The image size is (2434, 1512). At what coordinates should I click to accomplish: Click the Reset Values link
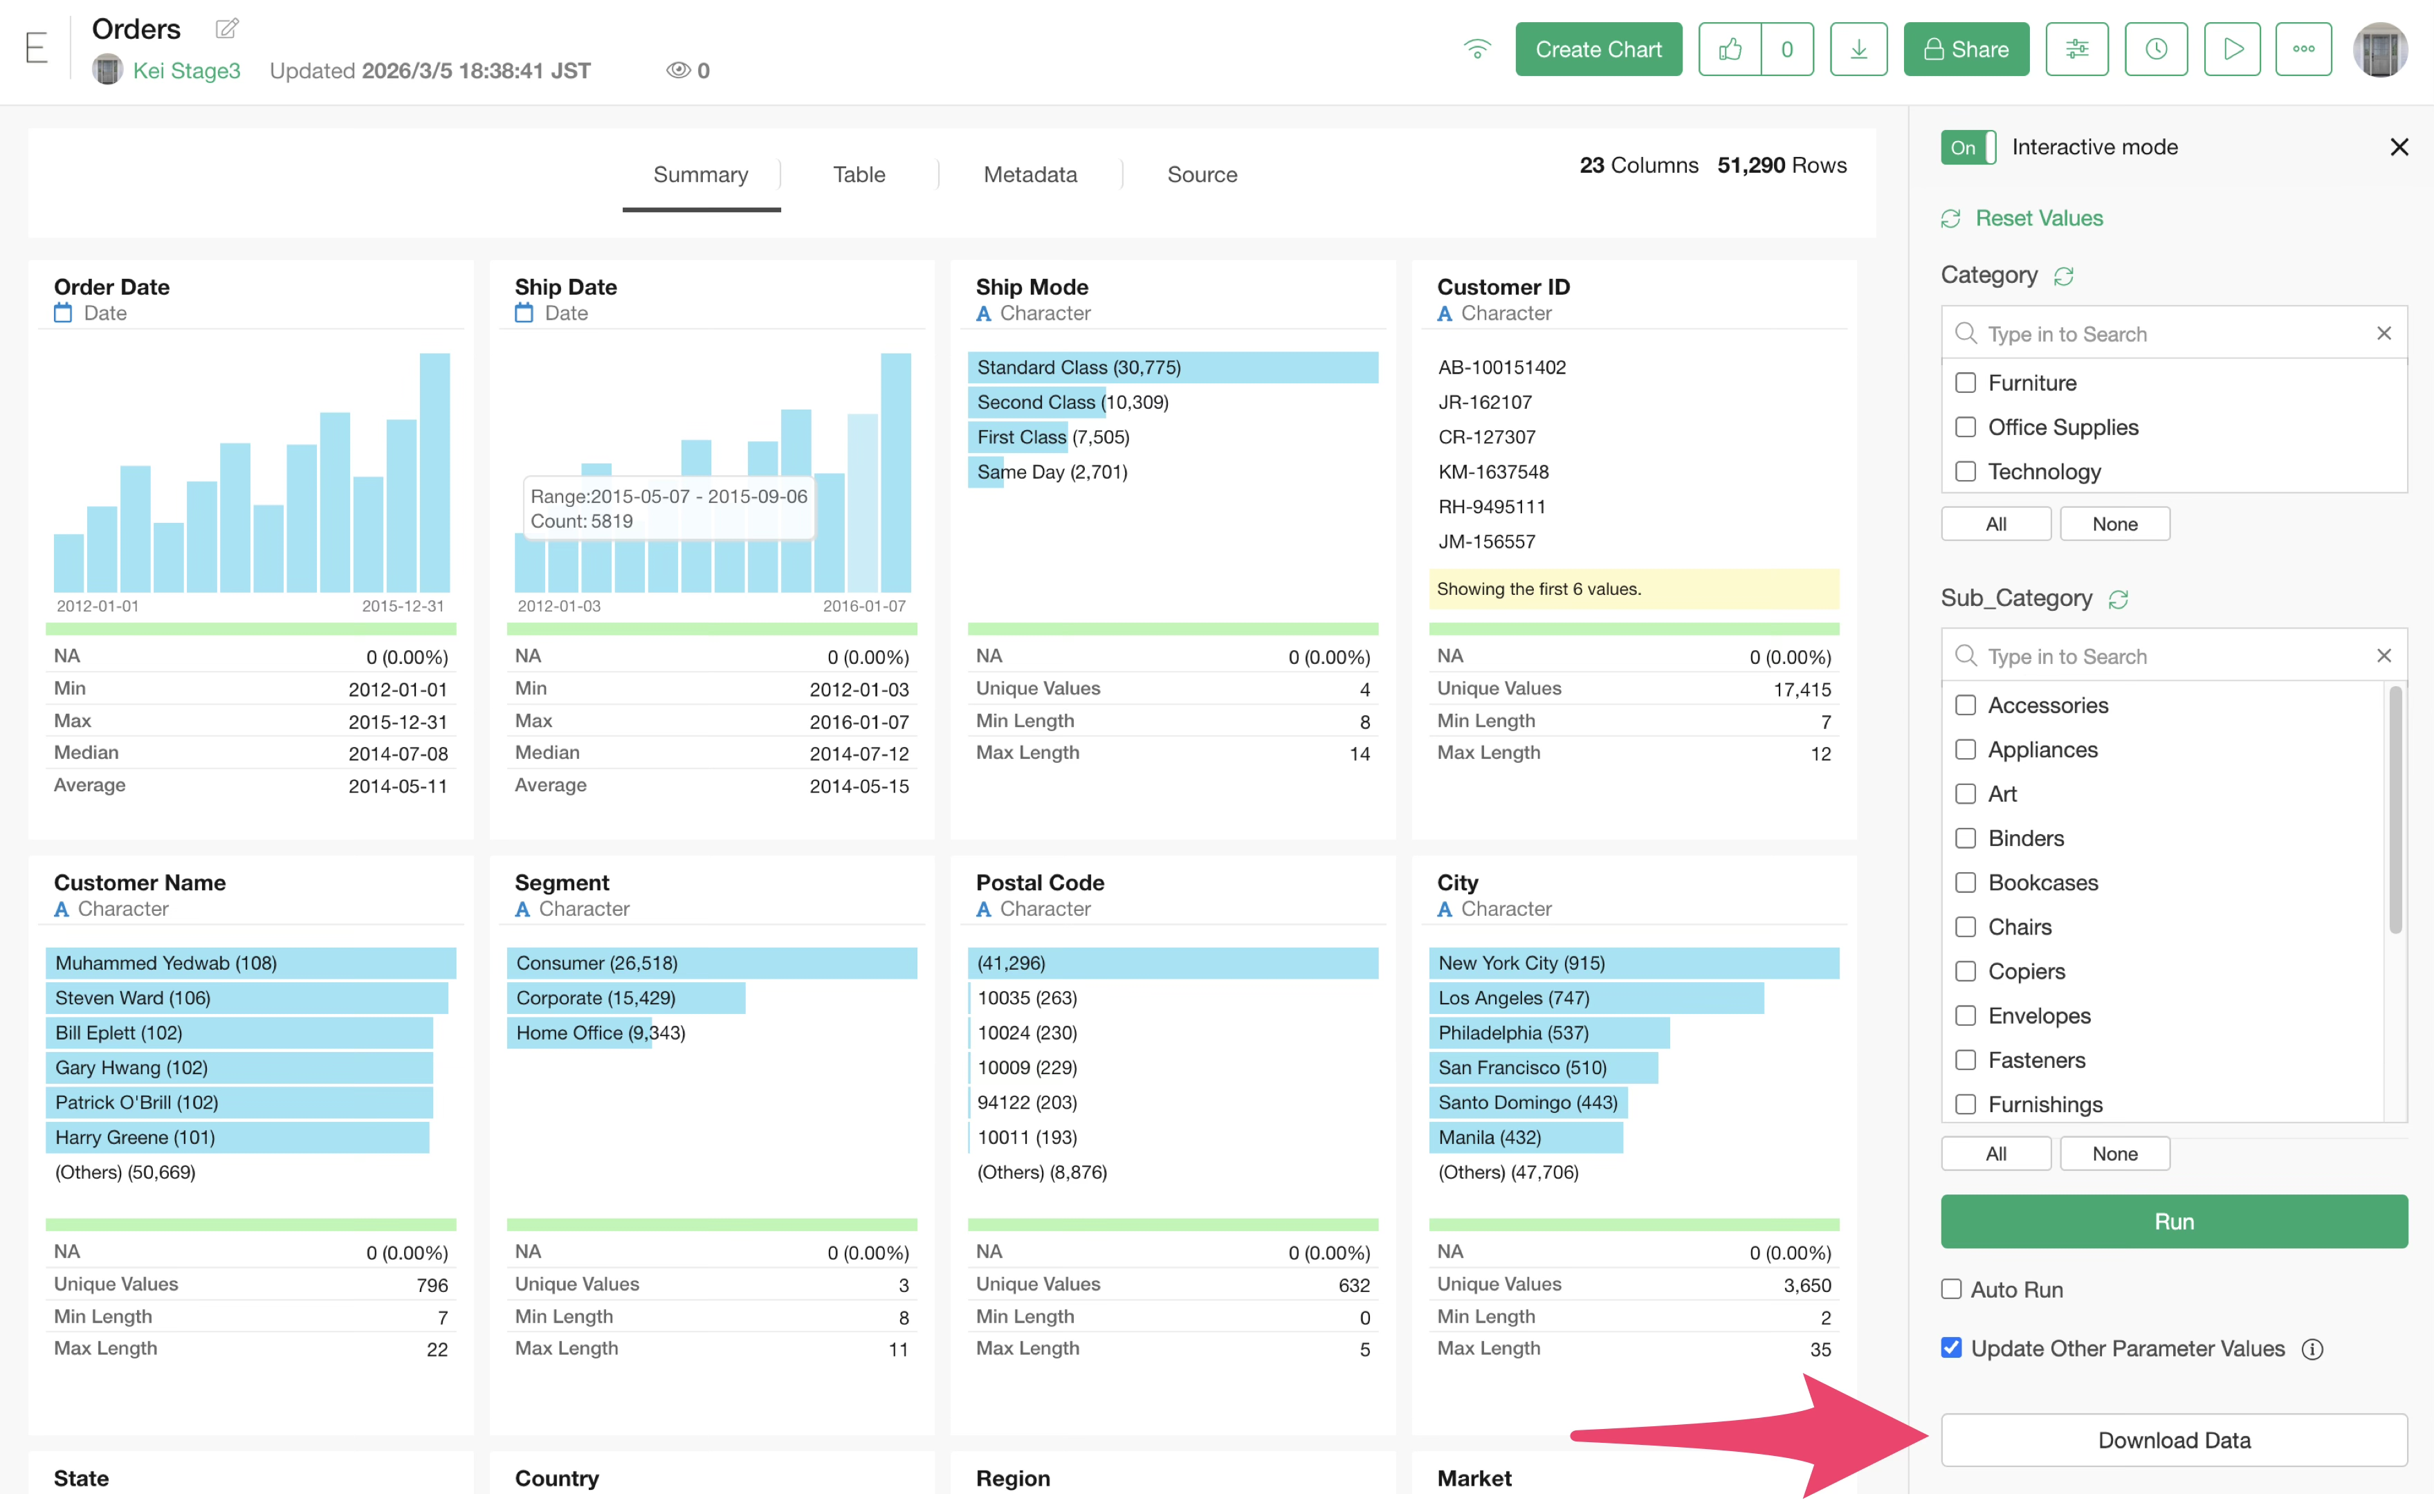[x=2038, y=218]
